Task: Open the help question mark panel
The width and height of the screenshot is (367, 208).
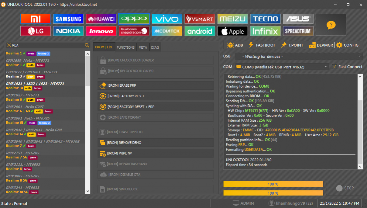Action: [x=331, y=25]
